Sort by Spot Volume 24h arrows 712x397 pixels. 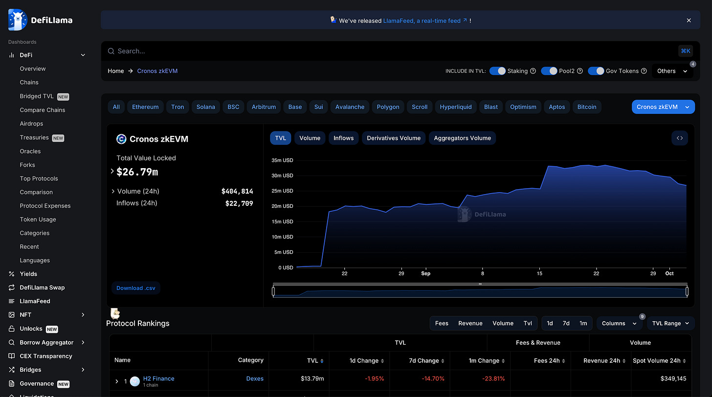(685, 361)
